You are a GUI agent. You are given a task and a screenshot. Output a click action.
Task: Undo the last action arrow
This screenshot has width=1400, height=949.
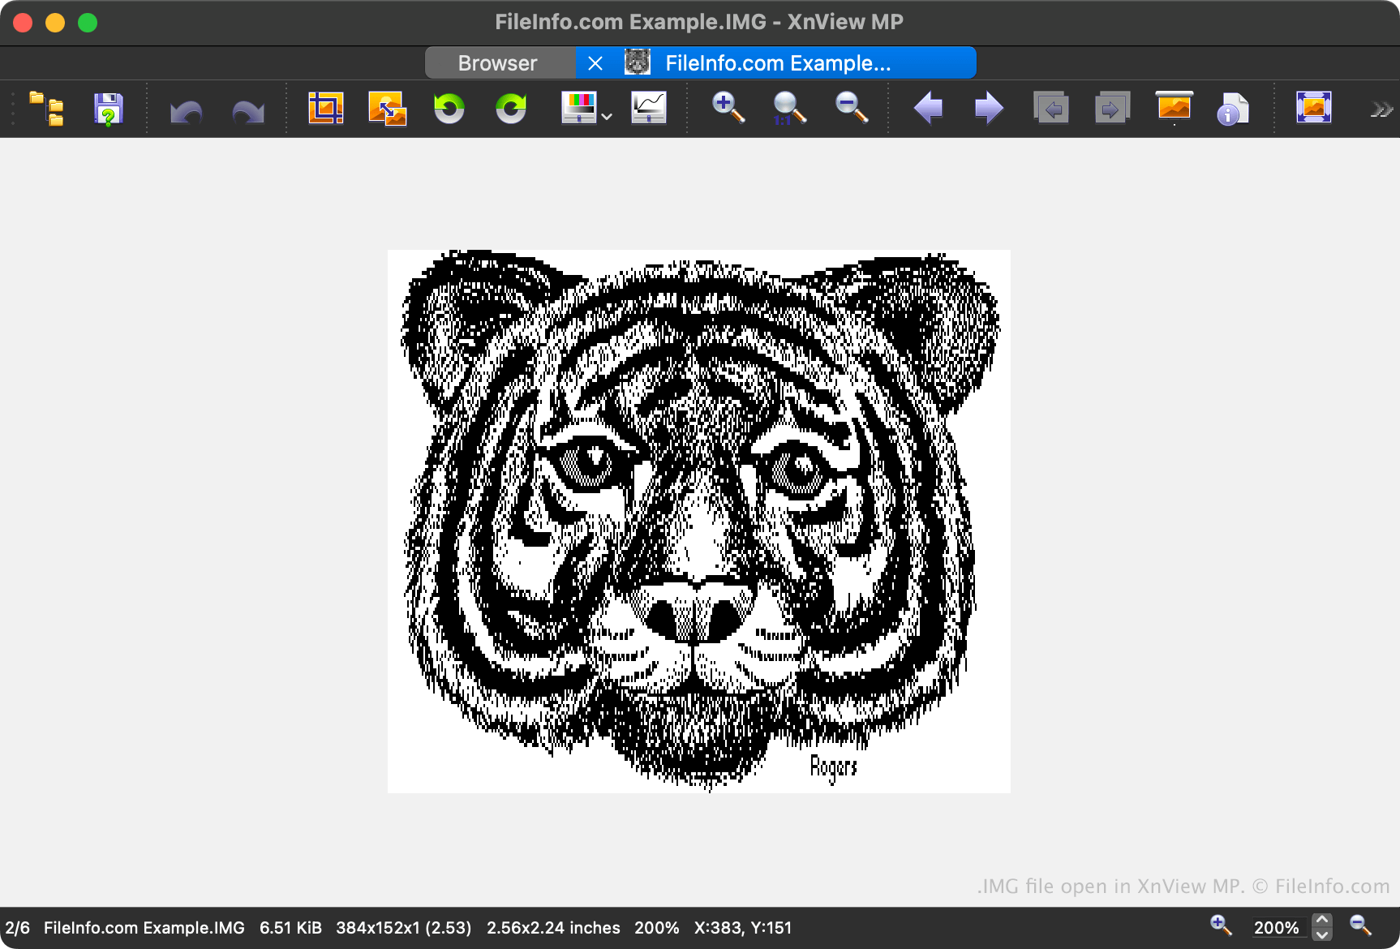[x=187, y=110]
